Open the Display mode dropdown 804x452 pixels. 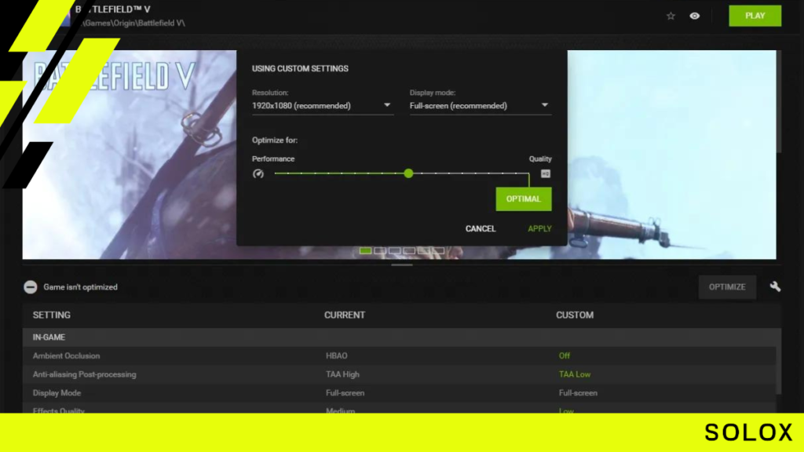point(480,106)
